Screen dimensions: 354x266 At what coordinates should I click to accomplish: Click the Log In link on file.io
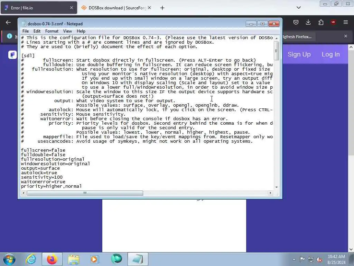pyautogui.click(x=330, y=54)
